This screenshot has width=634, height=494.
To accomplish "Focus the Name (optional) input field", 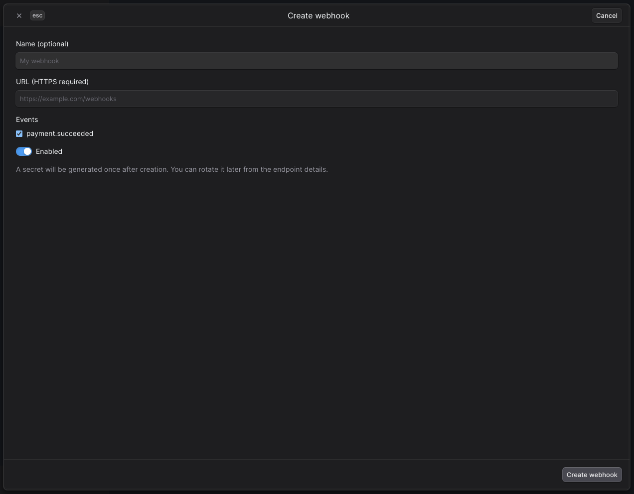I will (317, 60).
